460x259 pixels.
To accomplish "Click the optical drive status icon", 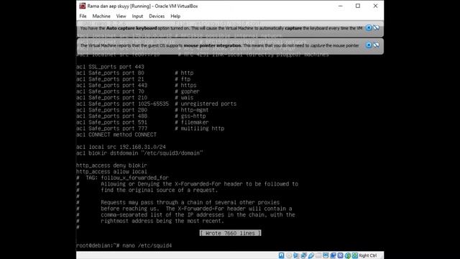I will tap(289, 255).
